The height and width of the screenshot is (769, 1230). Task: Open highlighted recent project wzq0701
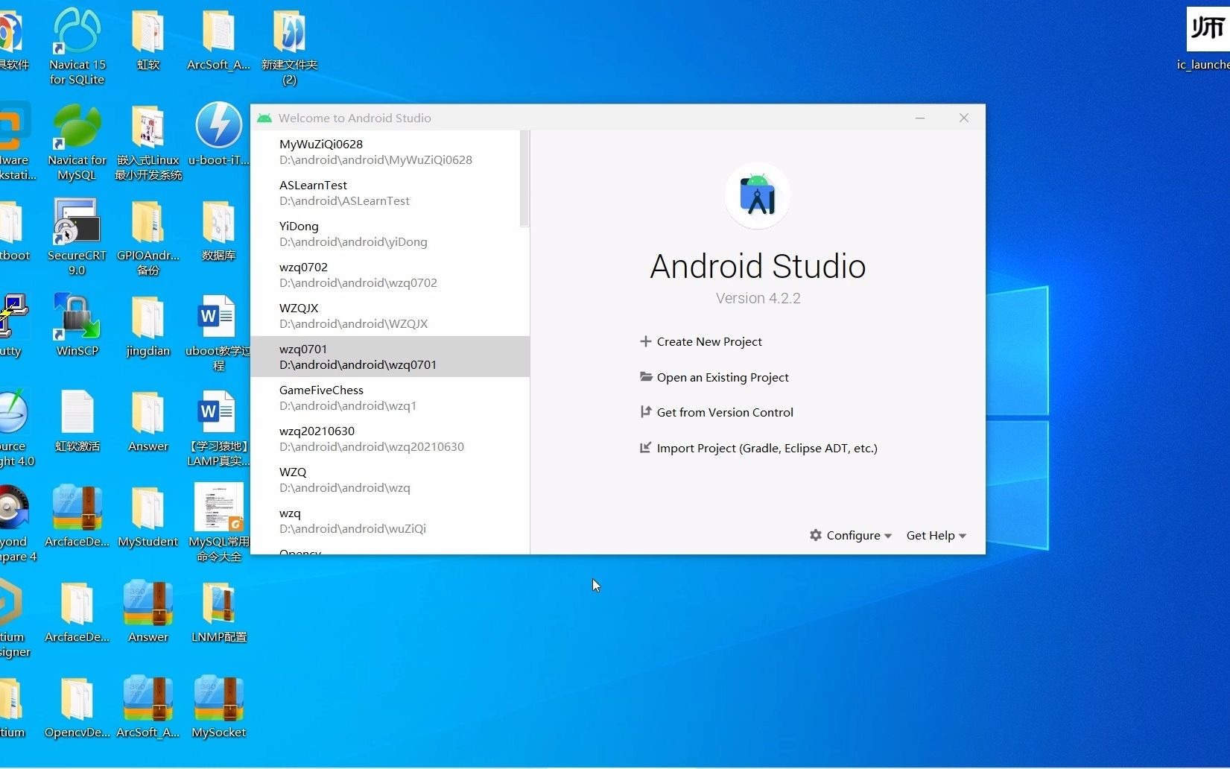tap(390, 356)
